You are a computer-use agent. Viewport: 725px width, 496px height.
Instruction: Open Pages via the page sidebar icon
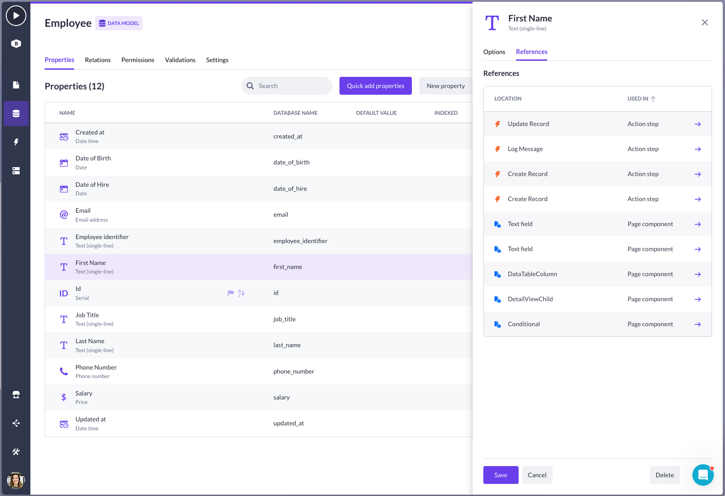(x=16, y=85)
